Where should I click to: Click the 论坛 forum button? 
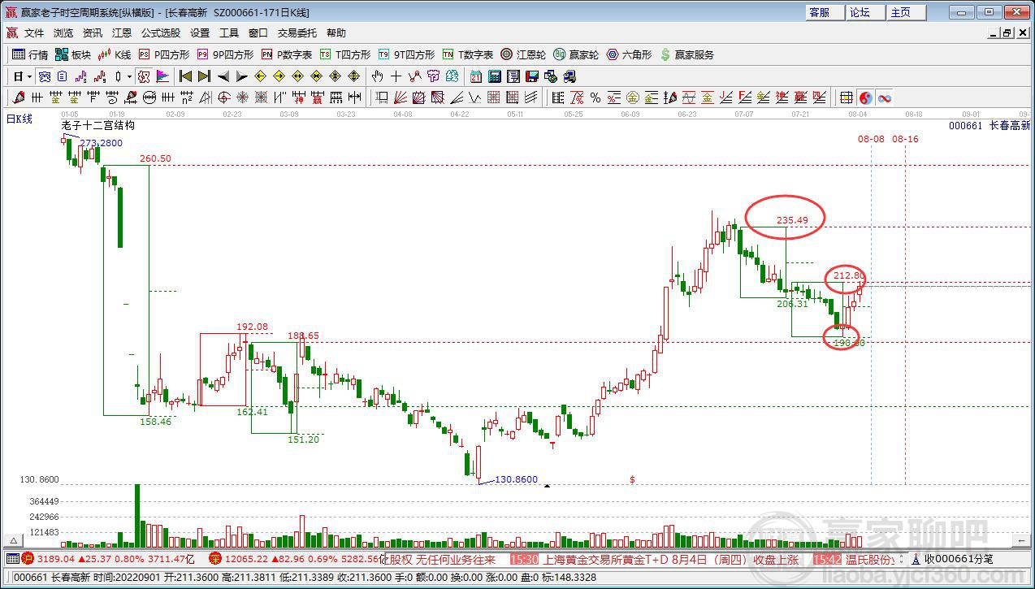click(866, 12)
